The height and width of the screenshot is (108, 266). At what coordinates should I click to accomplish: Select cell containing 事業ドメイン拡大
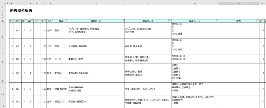pyautogui.click(x=96, y=59)
